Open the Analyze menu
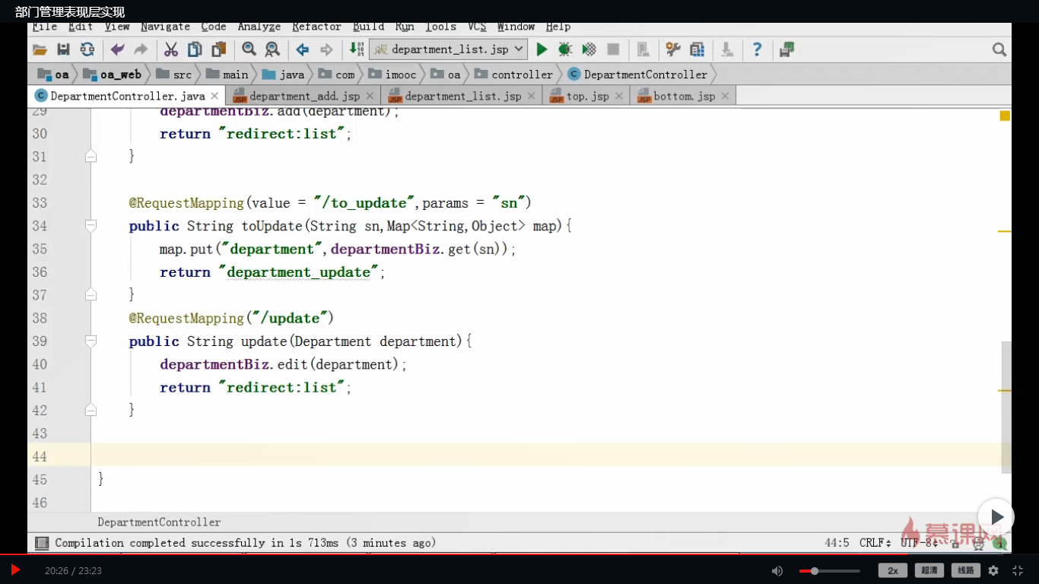Viewport: 1039px width, 584px height. point(259,27)
